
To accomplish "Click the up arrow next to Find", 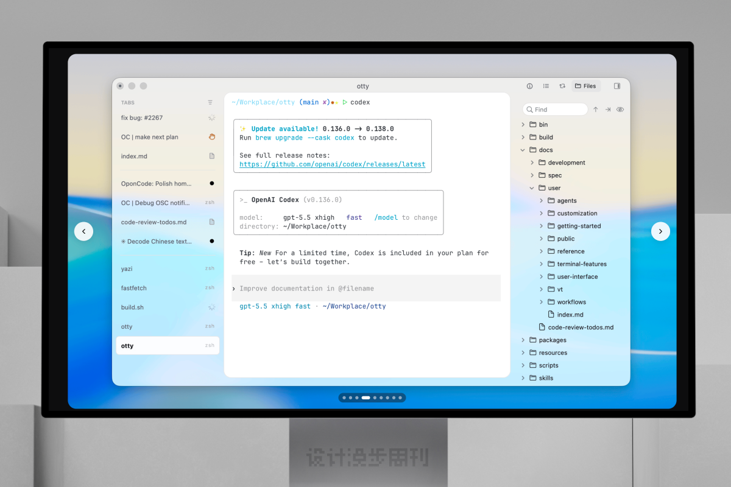I will (x=596, y=110).
